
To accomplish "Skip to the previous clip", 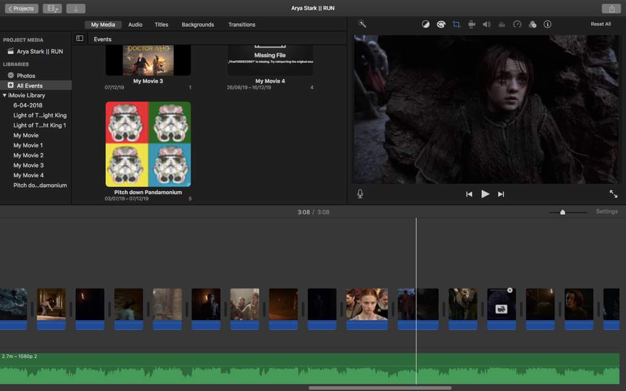I will (469, 194).
